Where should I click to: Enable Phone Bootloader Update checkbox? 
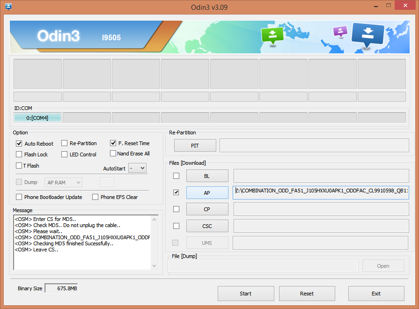pyautogui.click(x=19, y=197)
